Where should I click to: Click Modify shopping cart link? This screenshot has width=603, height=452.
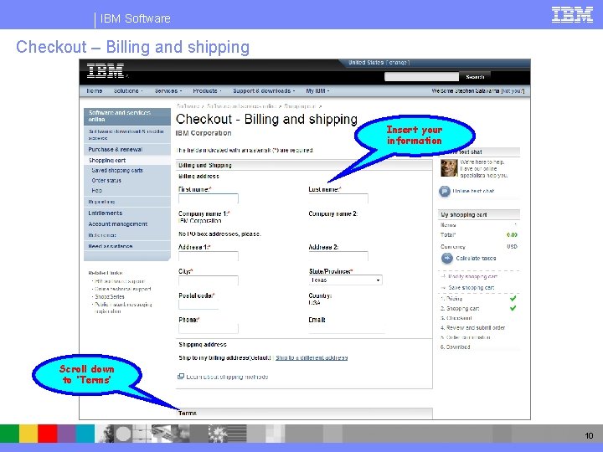pyautogui.click(x=472, y=276)
